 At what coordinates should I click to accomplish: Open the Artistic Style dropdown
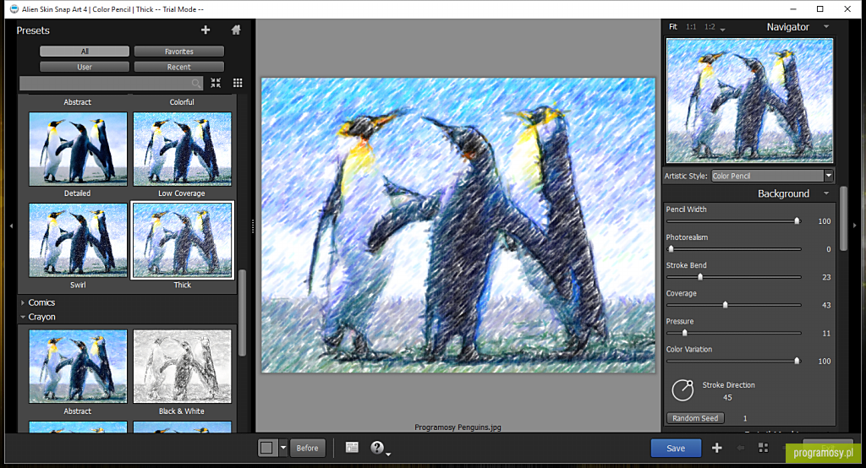click(x=772, y=176)
